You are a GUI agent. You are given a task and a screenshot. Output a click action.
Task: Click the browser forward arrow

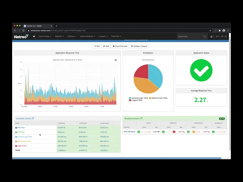click(x=19, y=31)
